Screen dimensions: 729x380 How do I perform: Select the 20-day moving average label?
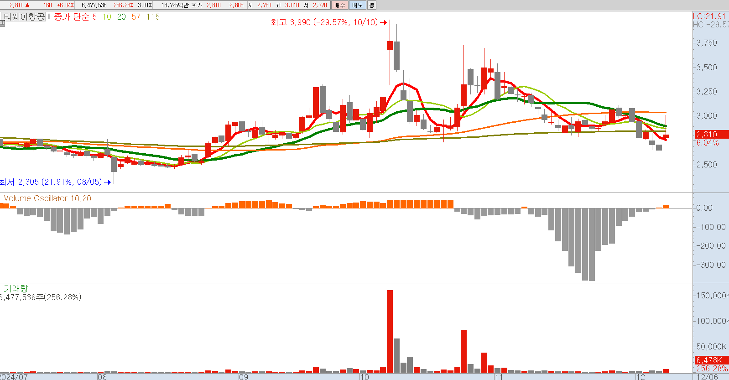(121, 17)
